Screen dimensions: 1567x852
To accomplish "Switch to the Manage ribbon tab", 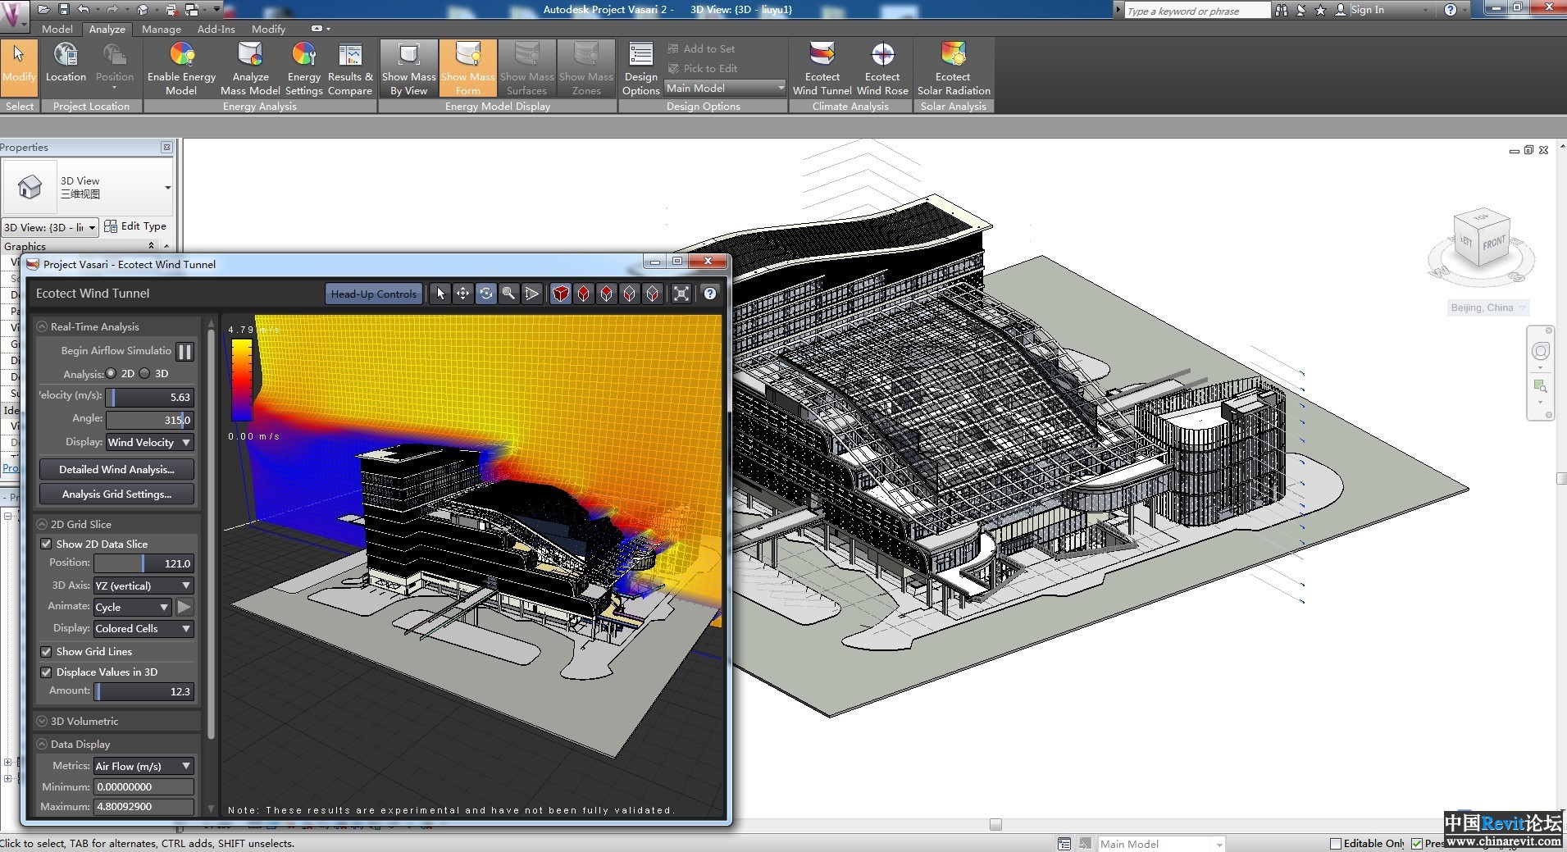I will (161, 29).
